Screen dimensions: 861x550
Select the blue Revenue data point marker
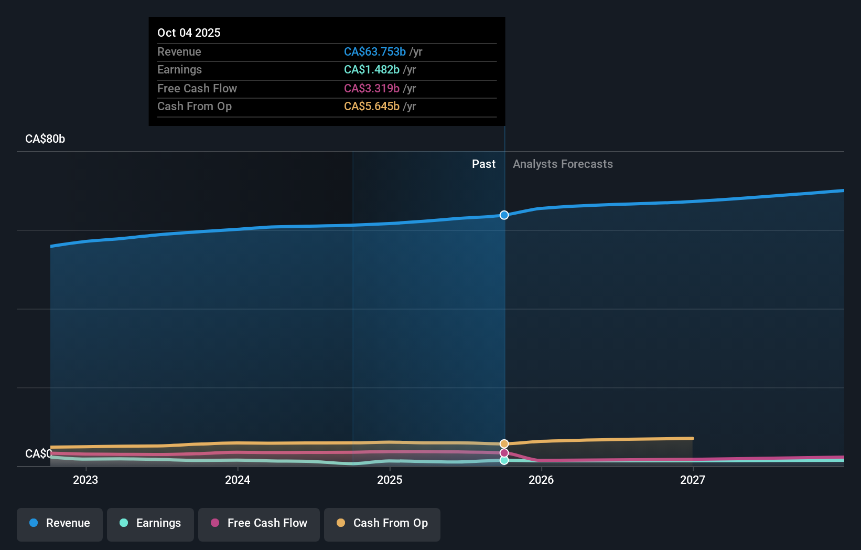coord(504,215)
